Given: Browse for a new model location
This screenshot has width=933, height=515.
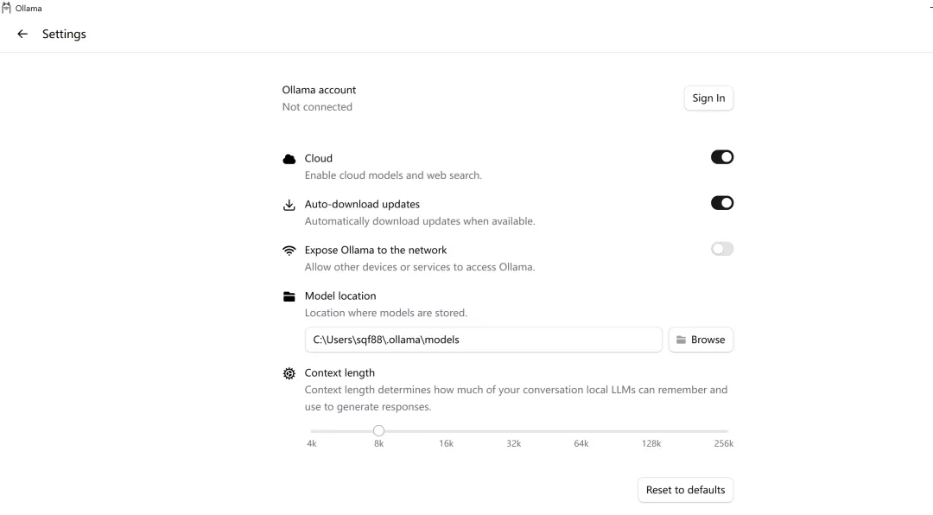Looking at the screenshot, I should [701, 340].
